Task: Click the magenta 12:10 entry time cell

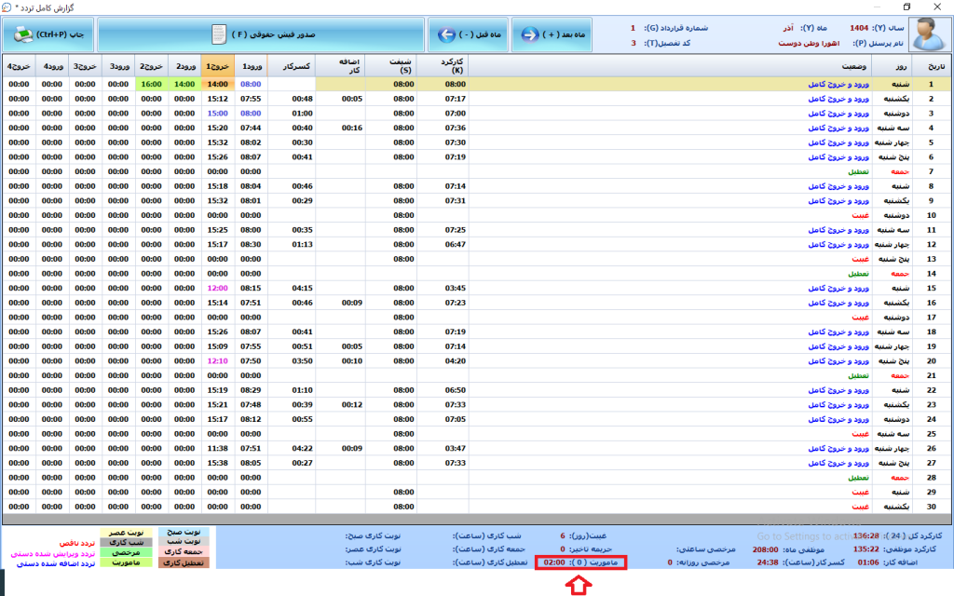Action: 217,360
